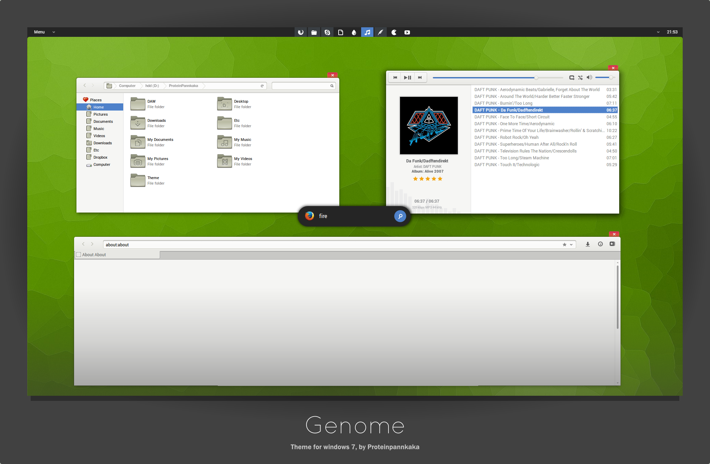Click the search button in launcher bar

[400, 216]
